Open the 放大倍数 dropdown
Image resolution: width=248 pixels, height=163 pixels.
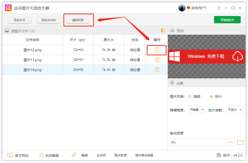click(235, 110)
